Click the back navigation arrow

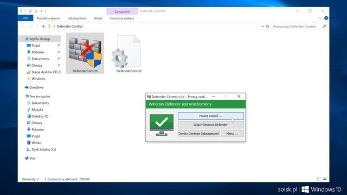pos(23,27)
